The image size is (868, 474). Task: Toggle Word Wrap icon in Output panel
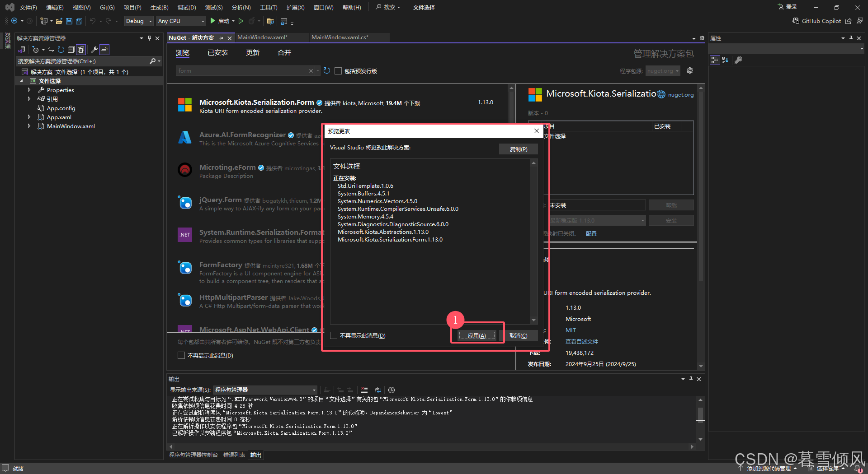[x=378, y=390]
